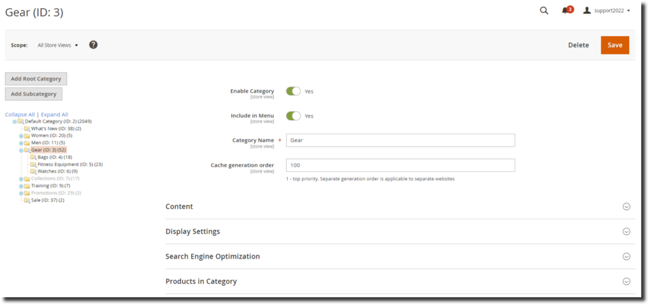Viewport: 648px width, 304px height.
Task: Select Gear (ID: 3) (52) tree item
Action: (48, 150)
